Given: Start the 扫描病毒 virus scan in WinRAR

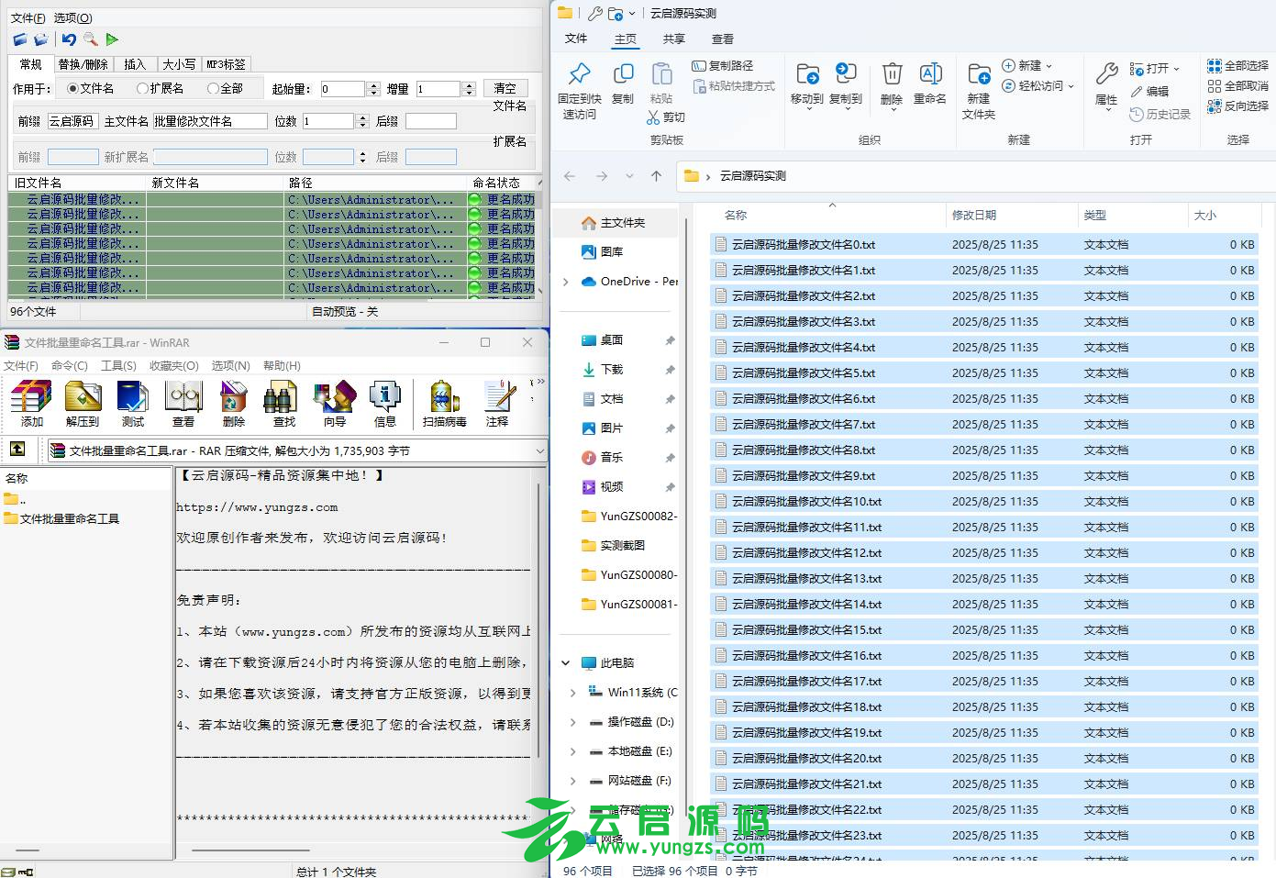Looking at the screenshot, I should [444, 402].
